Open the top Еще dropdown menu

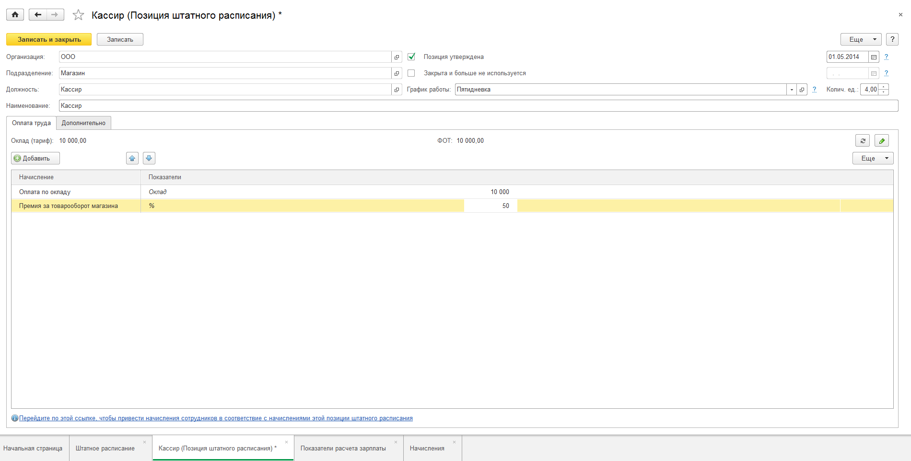pyautogui.click(x=861, y=39)
